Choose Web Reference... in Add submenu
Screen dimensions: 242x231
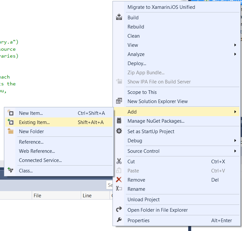(x=59, y=151)
